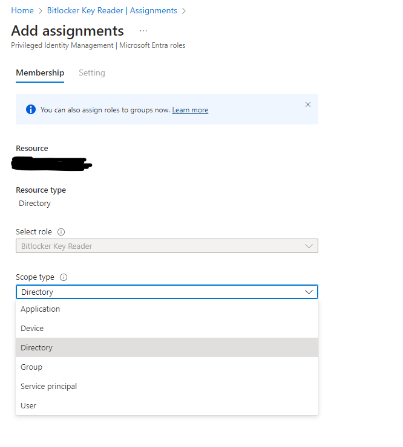Go to Home breadcrumb

coord(22,10)
